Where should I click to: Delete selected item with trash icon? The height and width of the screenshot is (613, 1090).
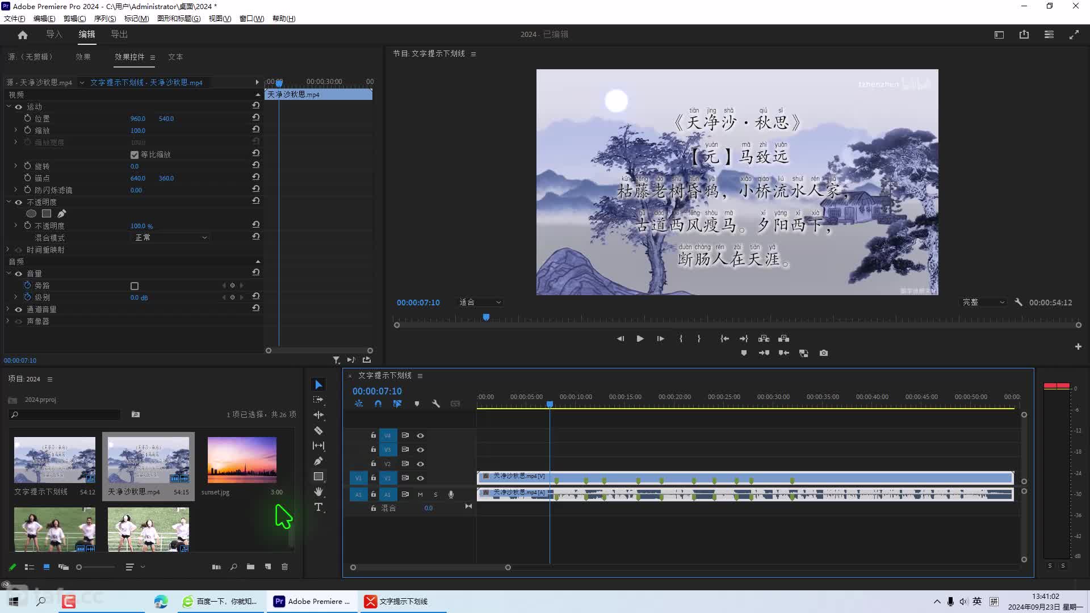pos(285,567)
